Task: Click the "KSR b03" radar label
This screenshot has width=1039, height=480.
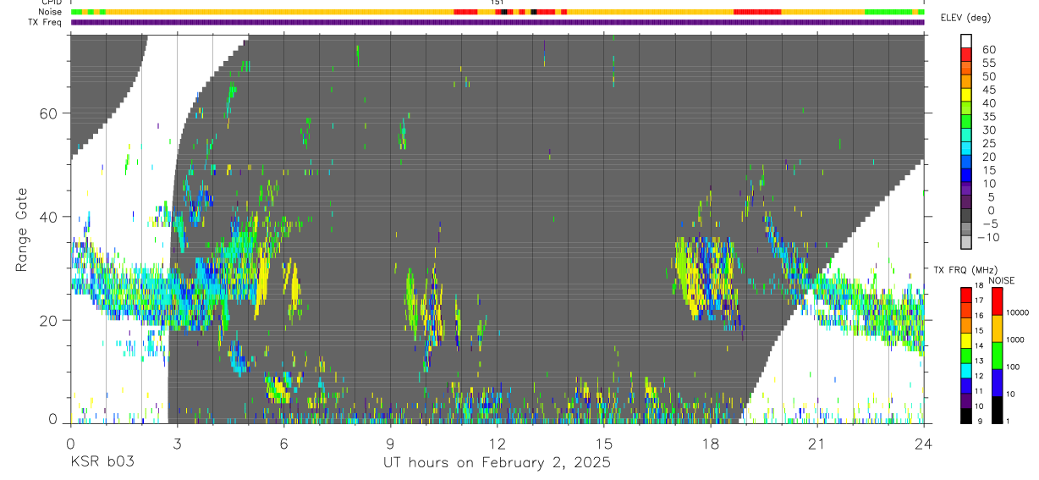Action: pyautogui.click(x=102, y=463)
